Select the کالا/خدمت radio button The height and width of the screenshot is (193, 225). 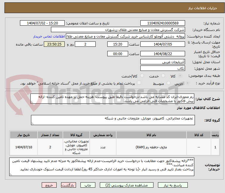142,76
